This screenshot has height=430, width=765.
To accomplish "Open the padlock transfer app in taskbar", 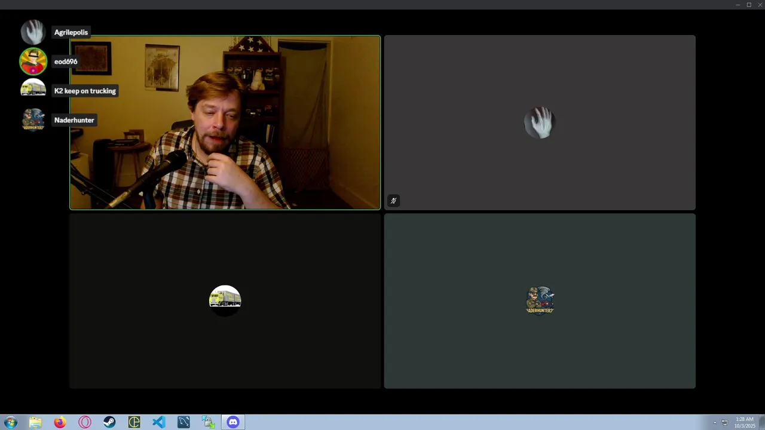I will pyautogui.click(x=208, y=422).
